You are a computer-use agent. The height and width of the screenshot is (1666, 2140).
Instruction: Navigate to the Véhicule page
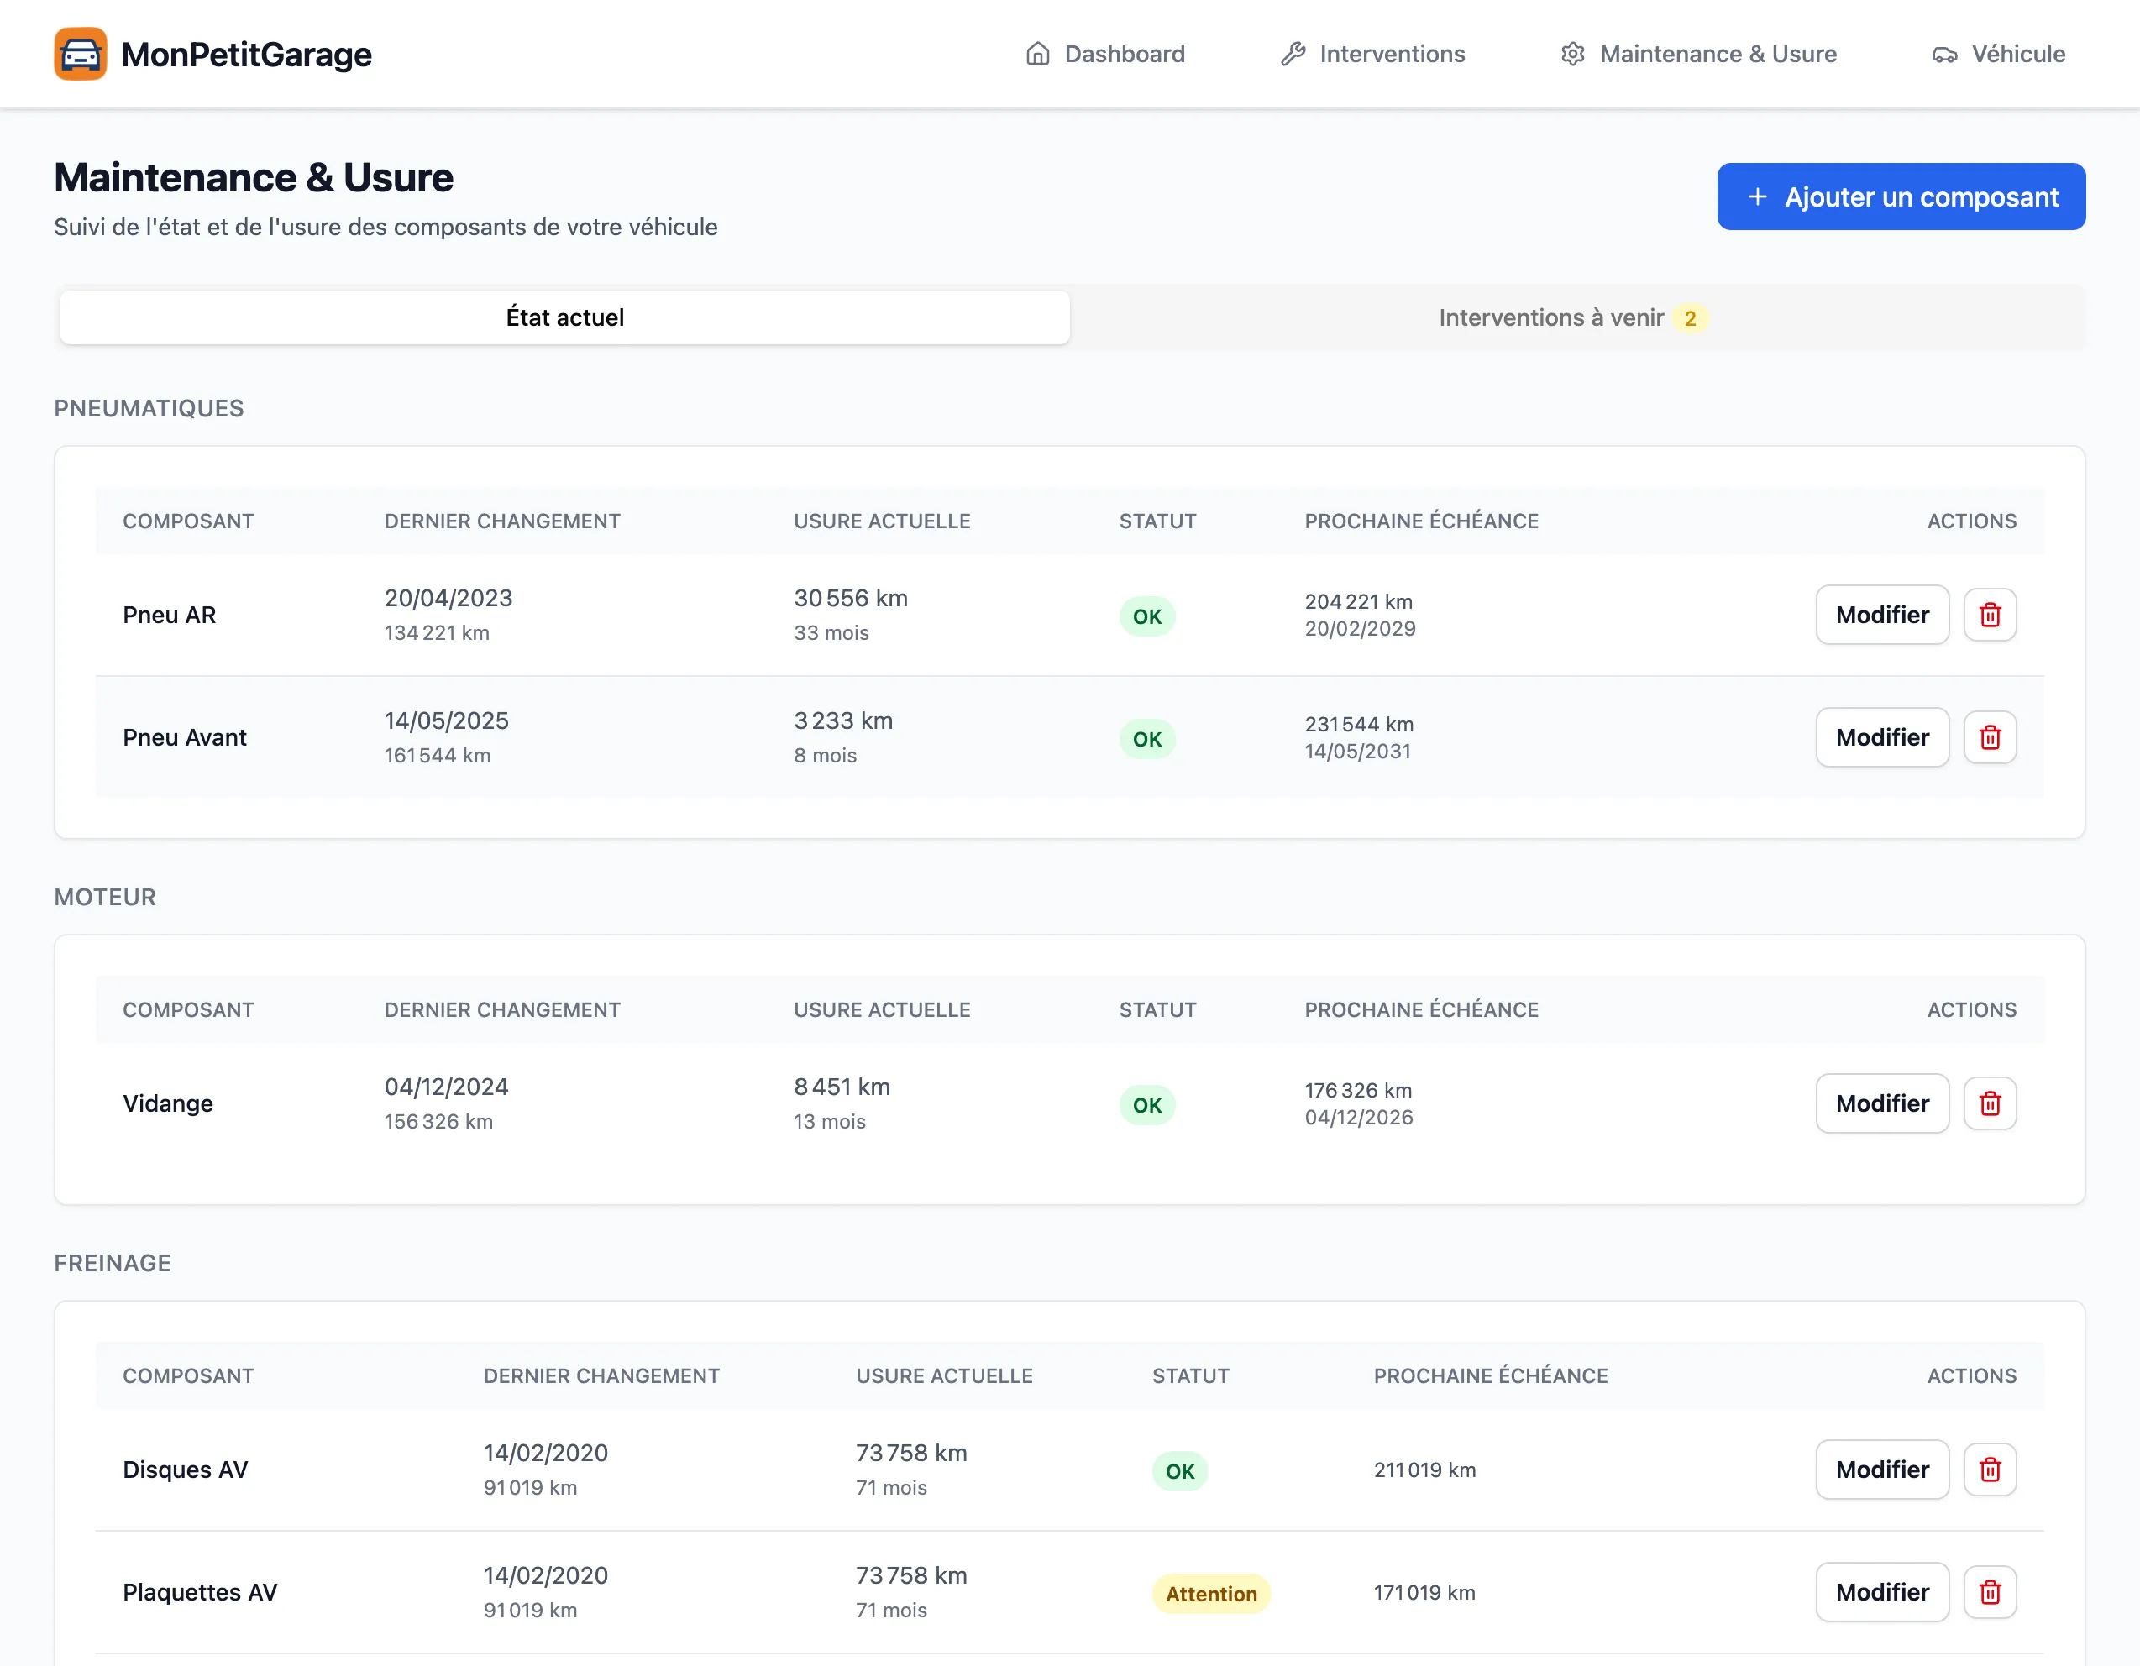coord(1999,54)
